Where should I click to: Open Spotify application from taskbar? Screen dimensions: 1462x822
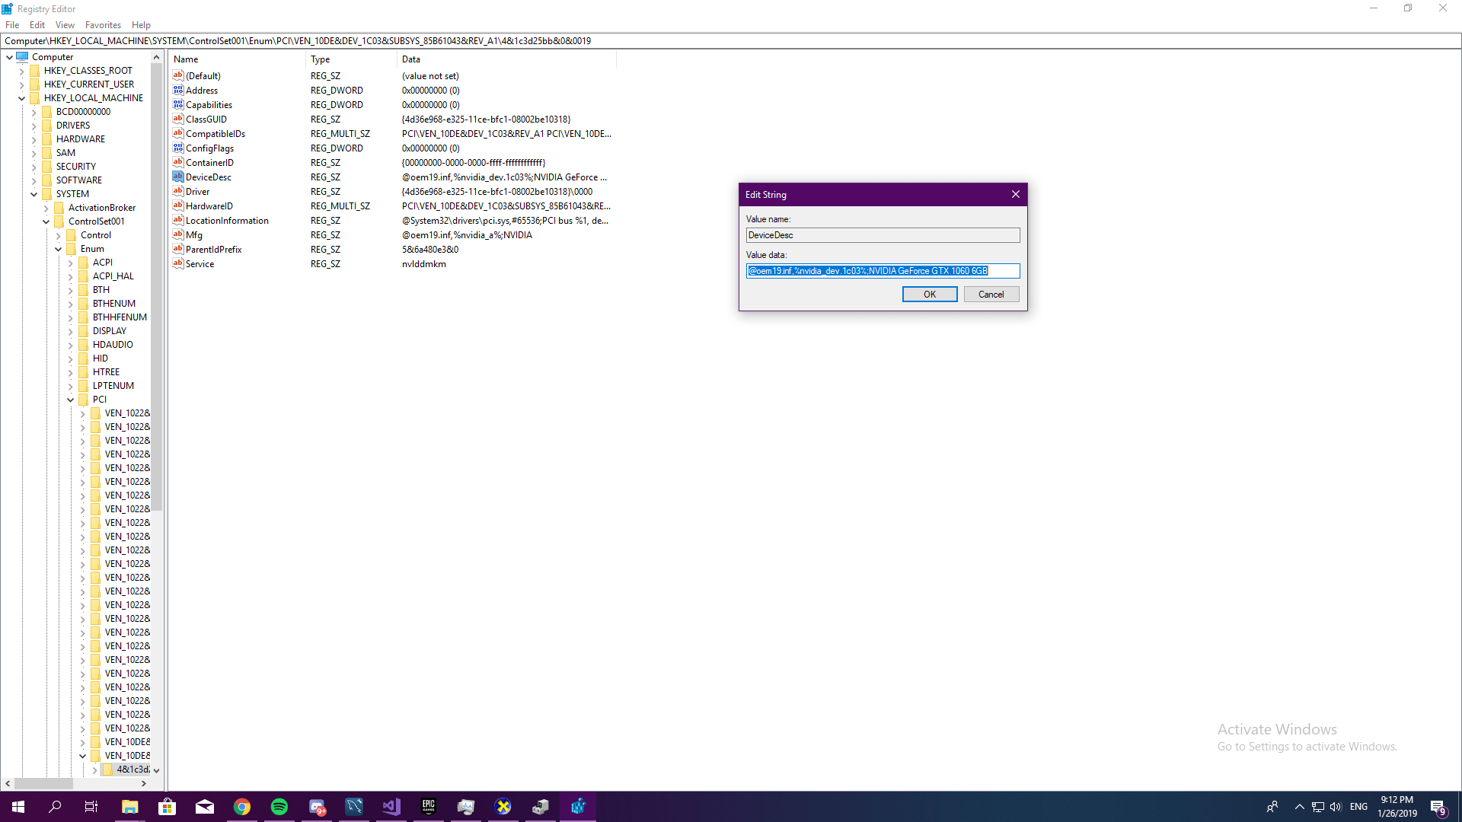pos(279,806)
